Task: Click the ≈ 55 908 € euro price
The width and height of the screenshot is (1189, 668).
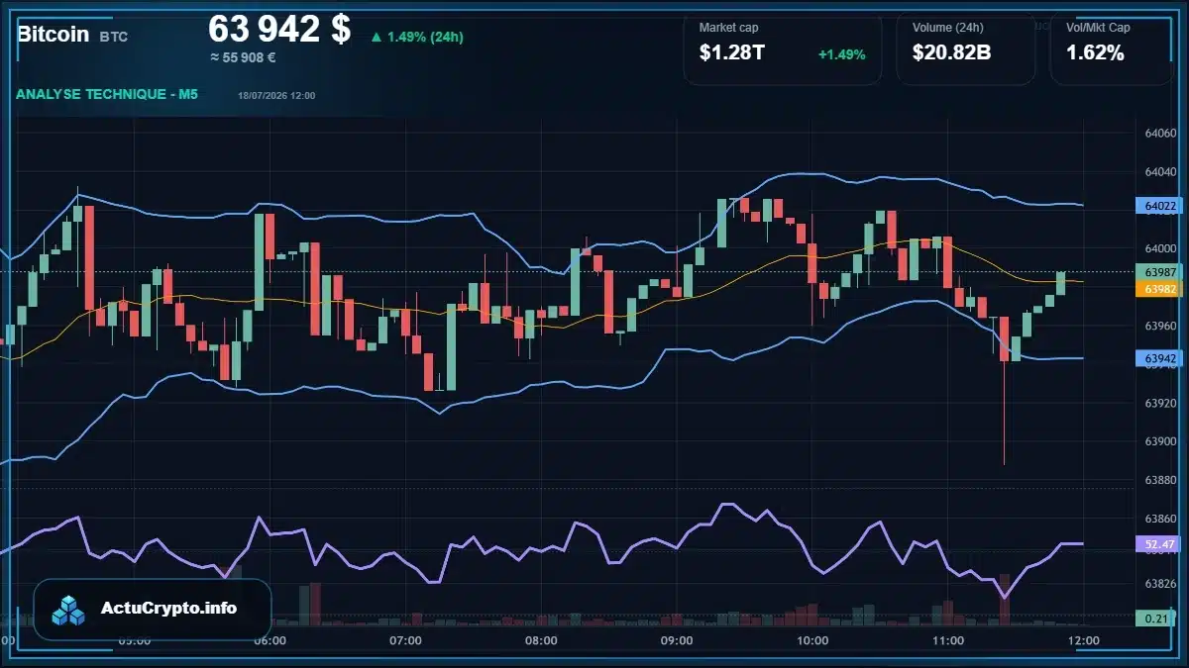Action: pos(243,57)
